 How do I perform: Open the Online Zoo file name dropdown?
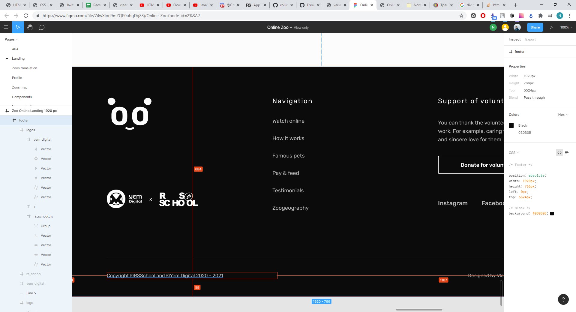(279, 27)
